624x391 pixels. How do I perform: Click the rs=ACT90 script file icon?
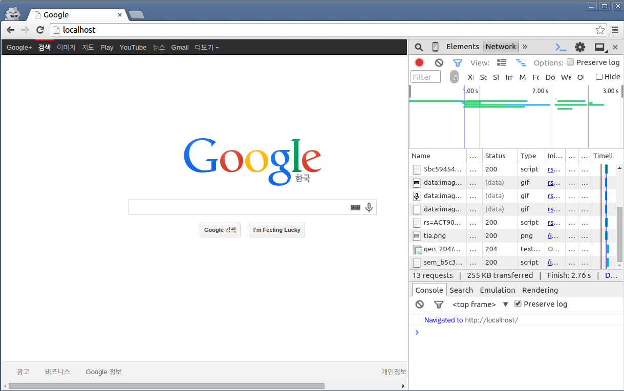tap(417, 223)
